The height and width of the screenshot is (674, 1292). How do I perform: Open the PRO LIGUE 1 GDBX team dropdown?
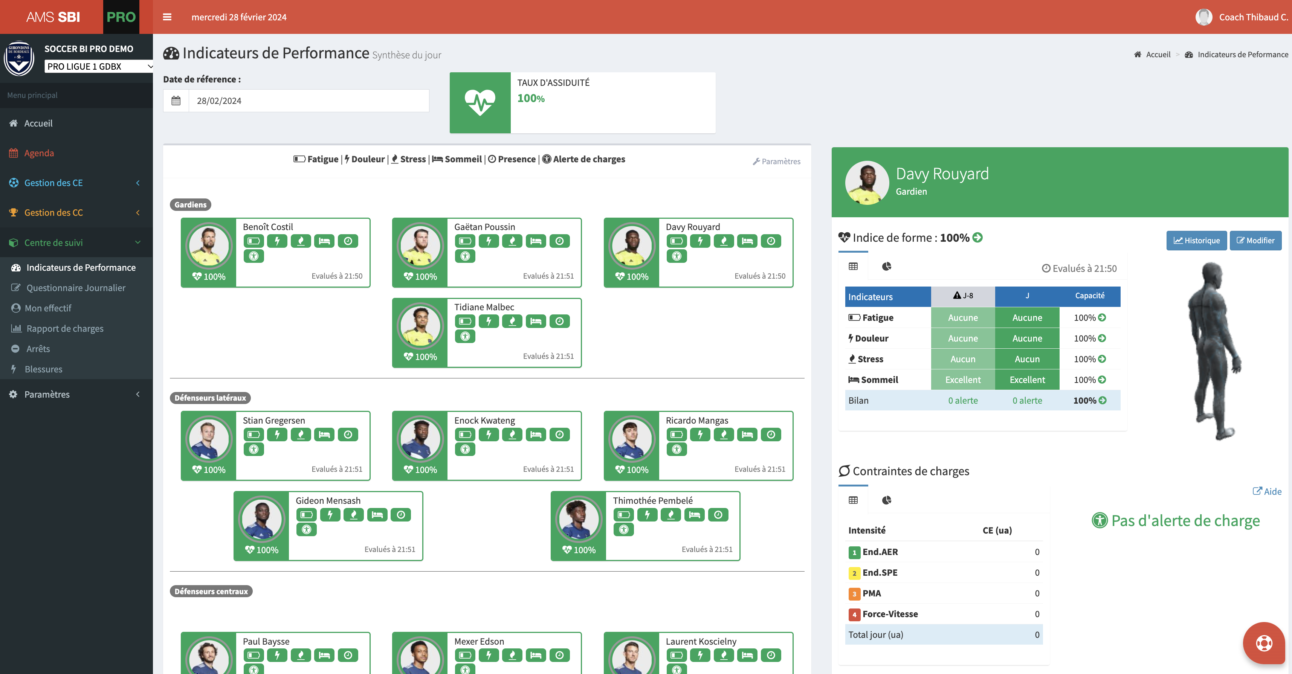[x=99, y=66]
